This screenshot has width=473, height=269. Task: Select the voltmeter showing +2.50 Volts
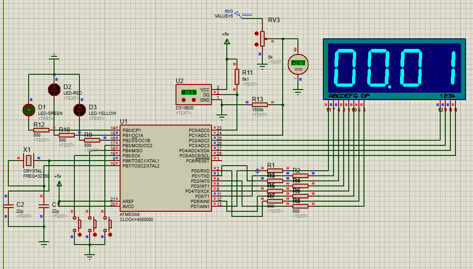pos(298,64)
